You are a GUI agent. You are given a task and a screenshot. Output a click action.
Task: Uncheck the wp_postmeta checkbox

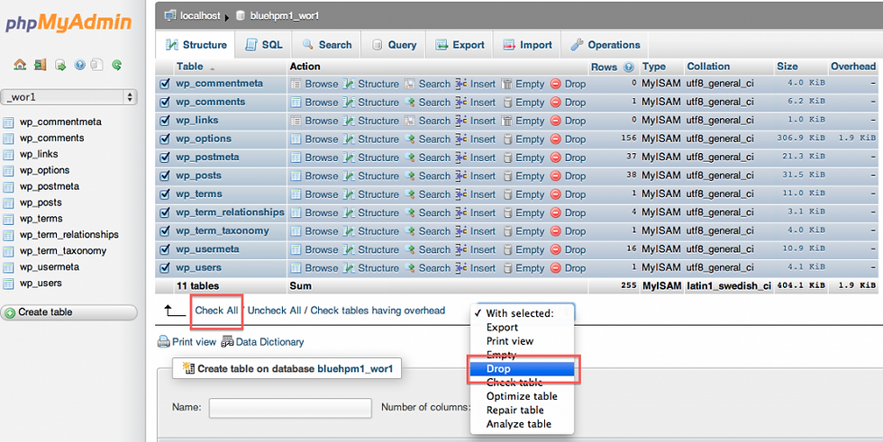point(165,158)
